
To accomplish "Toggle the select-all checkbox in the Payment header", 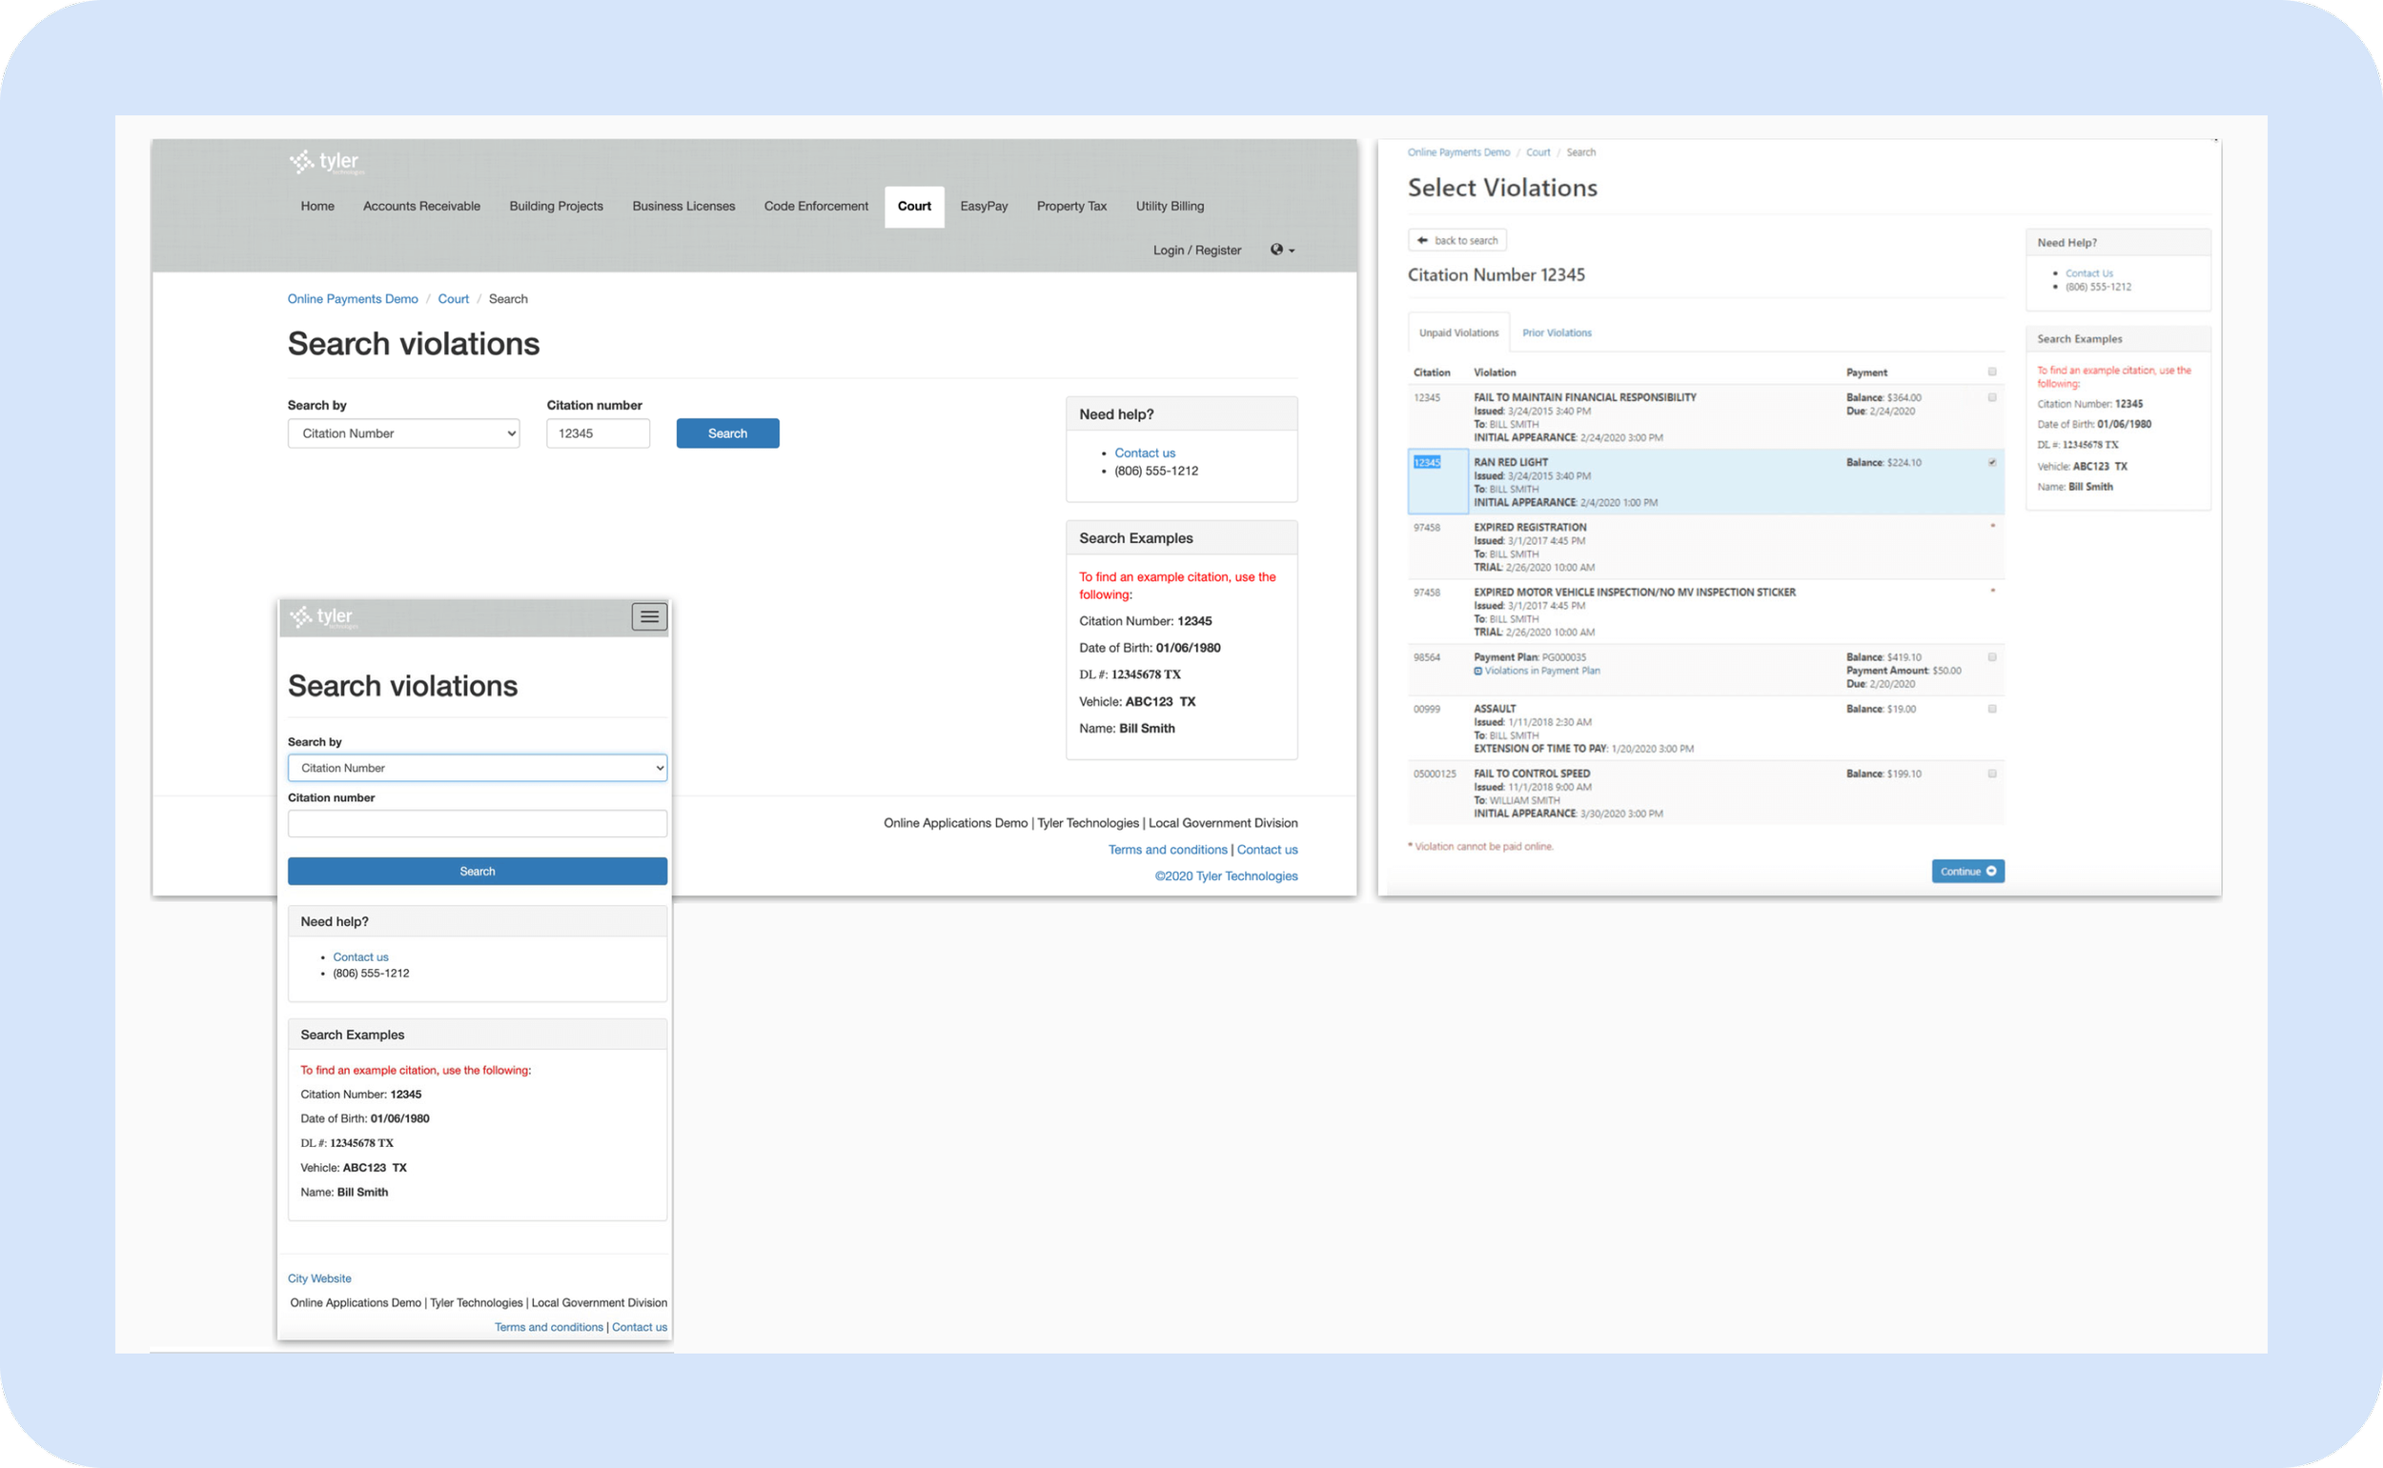I will pyautogui.click(x=1991, y=372).
